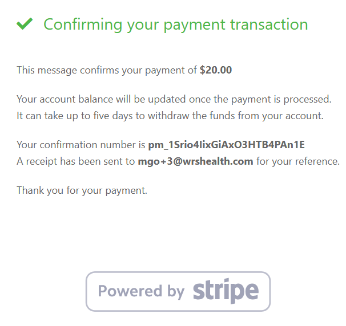Click the confirmation number pm_1Srio4IixGiAxO3HTB4PAn1E
The width and height of the screenshot is (346, 326).
pyautogui.click(x=226, y=144)
